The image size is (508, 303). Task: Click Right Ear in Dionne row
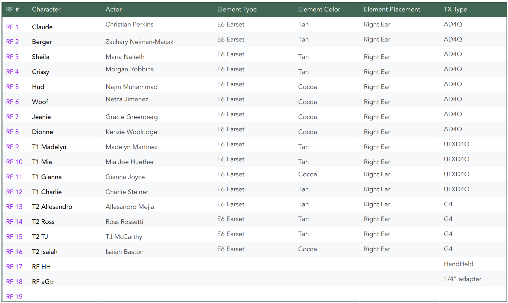point(377,132)
